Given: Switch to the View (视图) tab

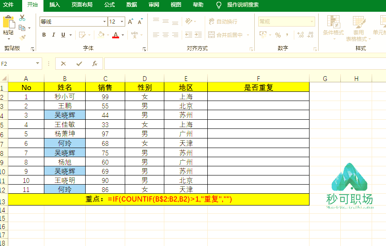Looking at the screenshot, I should tap(176, 5).
